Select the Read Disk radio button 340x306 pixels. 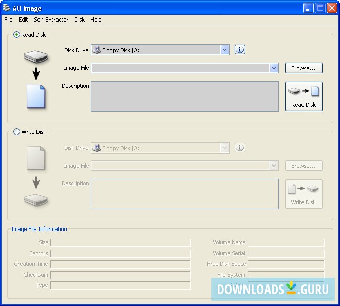pyautogui.click(x=16, y=35)
